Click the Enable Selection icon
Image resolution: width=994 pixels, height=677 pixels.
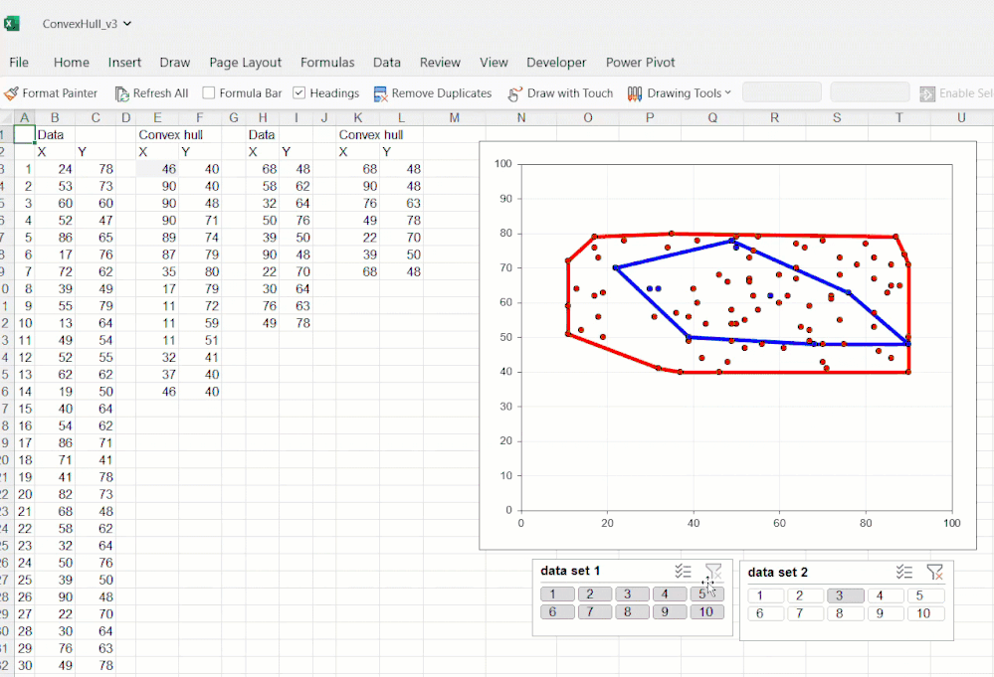(x=927, y=93)
